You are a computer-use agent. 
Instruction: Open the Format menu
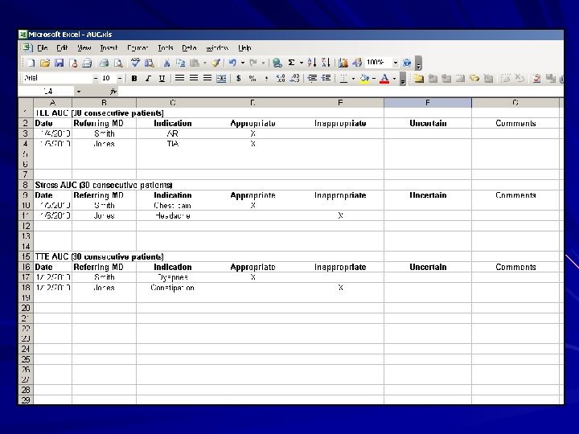tap(138, 48)
